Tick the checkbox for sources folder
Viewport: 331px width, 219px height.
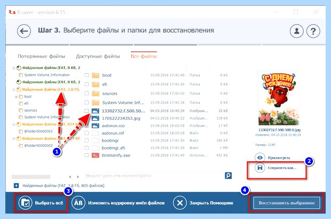coord(86,93)
